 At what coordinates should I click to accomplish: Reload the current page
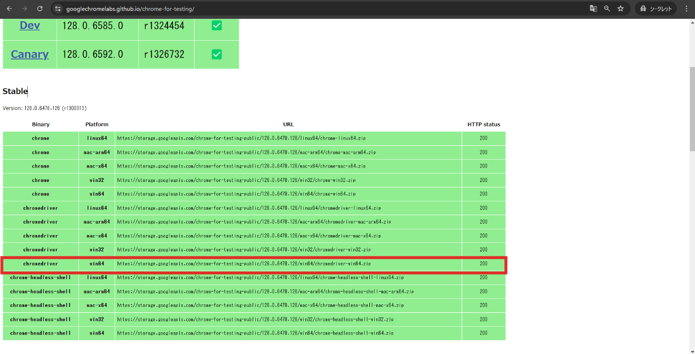click(x=40, y=8)
